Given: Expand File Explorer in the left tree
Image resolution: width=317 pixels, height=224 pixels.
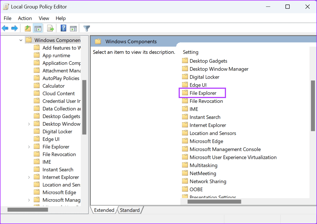Looking at the screenshot, I should click(29, 147).
